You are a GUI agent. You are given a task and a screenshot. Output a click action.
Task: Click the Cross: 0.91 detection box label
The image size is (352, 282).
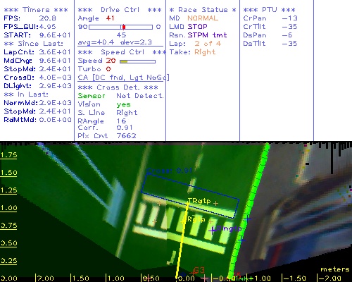tap(170, 171)
